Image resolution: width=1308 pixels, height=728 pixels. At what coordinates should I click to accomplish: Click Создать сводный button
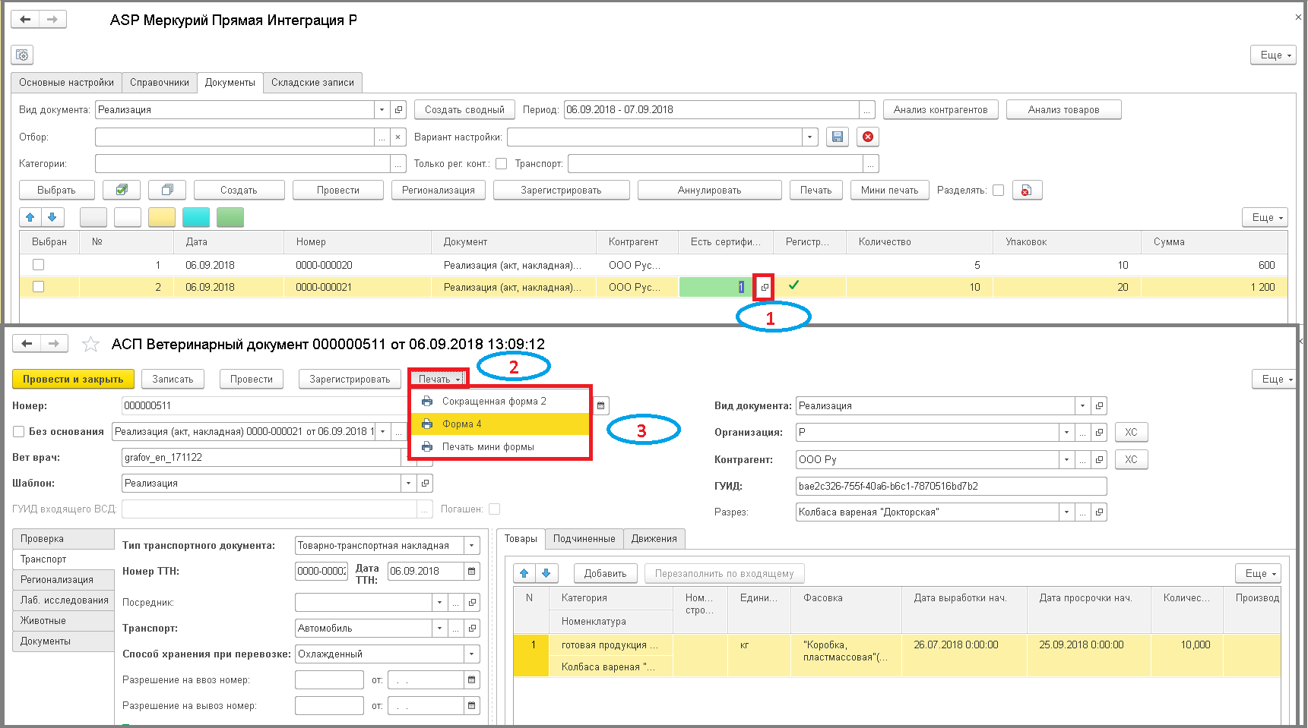[464, 109]
